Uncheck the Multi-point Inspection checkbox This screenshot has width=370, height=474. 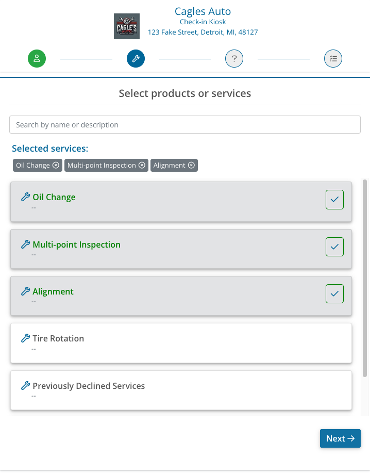pos(334,247)
